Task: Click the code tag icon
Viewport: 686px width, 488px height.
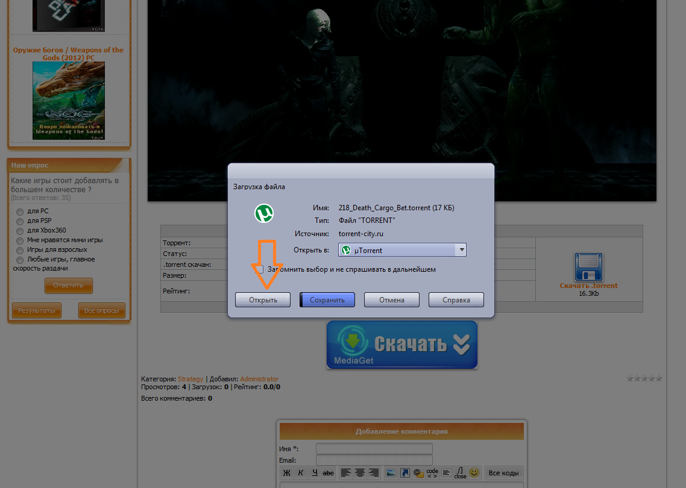Action: pos(432,473)
